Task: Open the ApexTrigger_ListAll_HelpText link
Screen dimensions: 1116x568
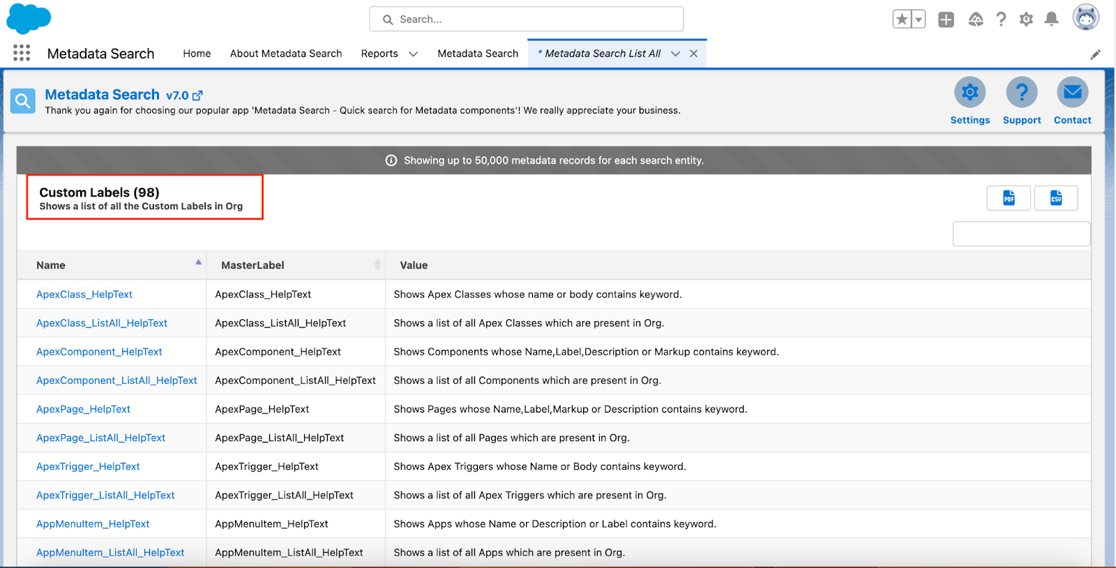Action: [x=105, y=495]
